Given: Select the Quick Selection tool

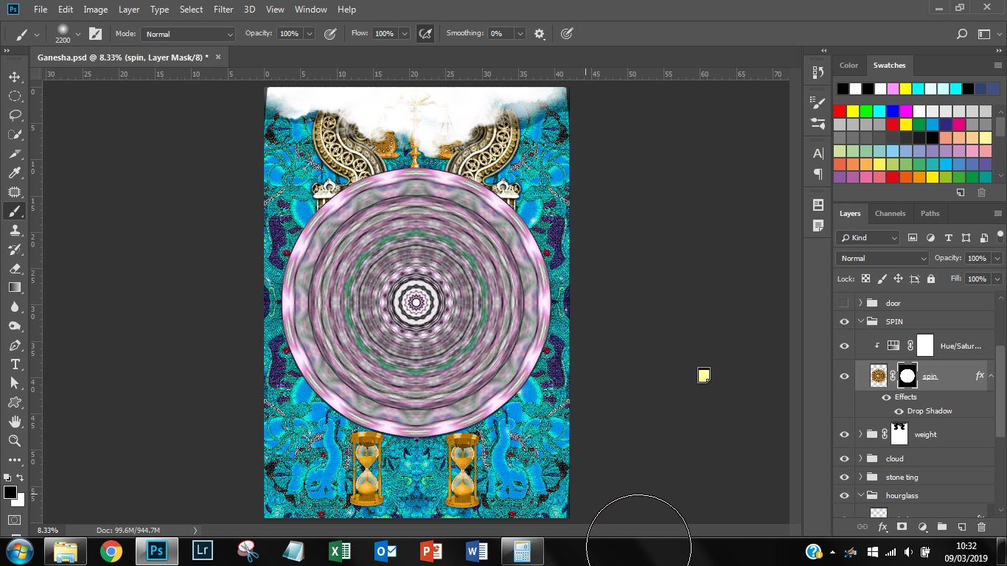Looking at the screenshot, I should click(x=15, y=135).
